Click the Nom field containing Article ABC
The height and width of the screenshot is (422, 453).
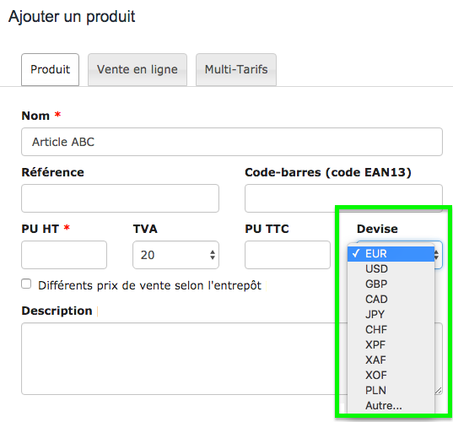click(232, 142)
